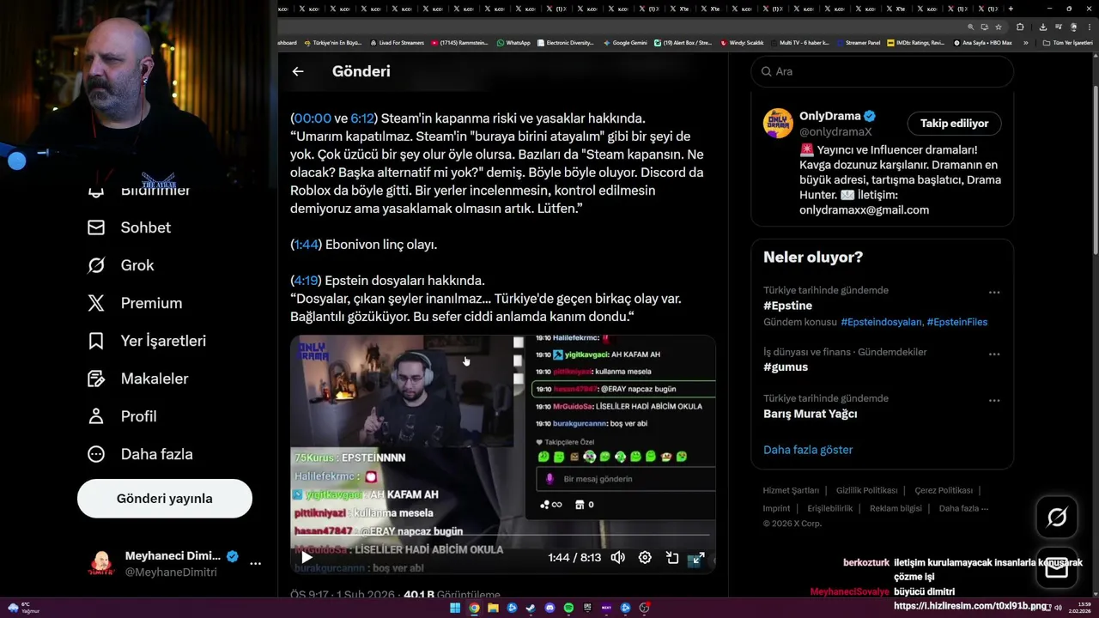Enter fullscreen on the video
The height and width of the screenshot is (618, 1099).
coord(699,558)
